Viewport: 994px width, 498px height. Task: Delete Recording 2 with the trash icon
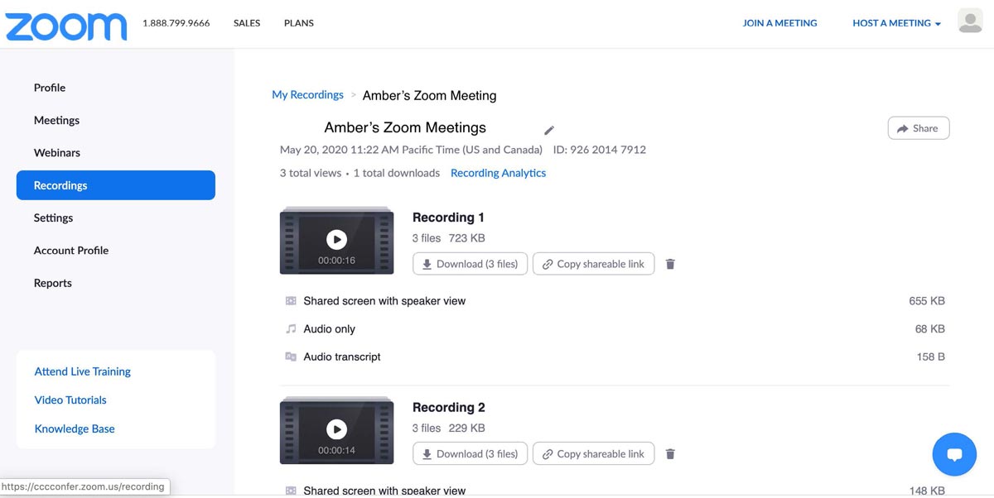(x=670, y=453)
